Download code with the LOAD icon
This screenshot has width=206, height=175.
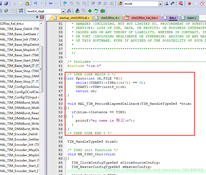pyautogui.click(x=21, y=11)
